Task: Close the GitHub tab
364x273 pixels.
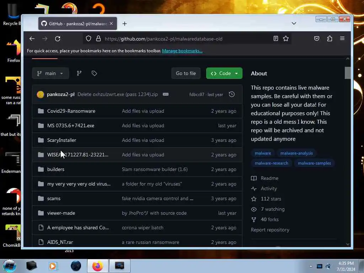Action: (111, 23)
